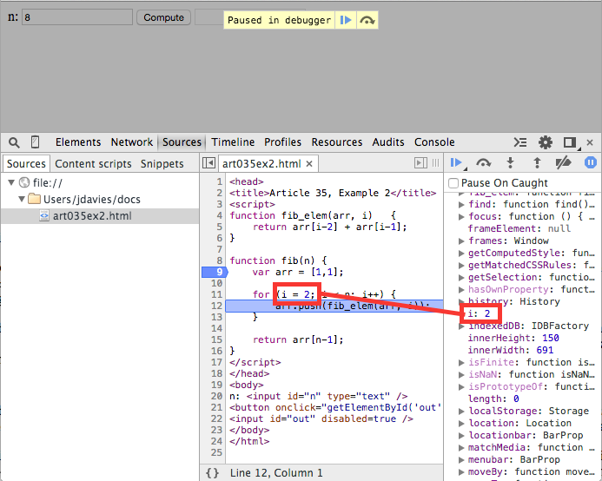Step into next function call
The height and width of the screenshot is (481, 602).
[x=510, y=162]
